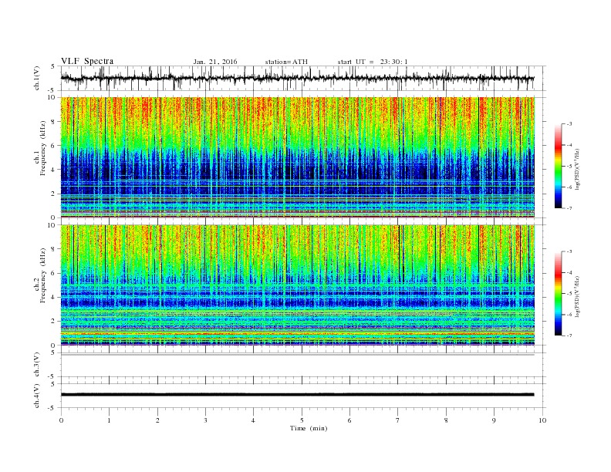This screenshot has width=611, height=472.
Task: Click the "2" tick label on time axis
Action: (157, 420)
